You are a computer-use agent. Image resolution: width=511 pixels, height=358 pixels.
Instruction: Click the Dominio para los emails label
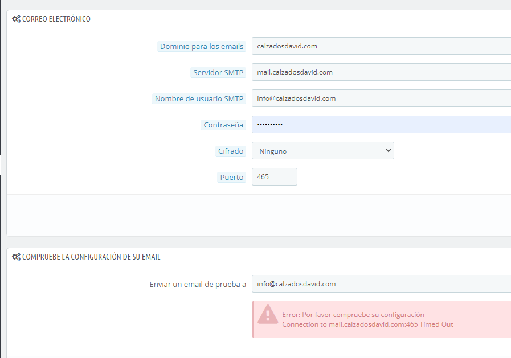[x=202, y=46]
